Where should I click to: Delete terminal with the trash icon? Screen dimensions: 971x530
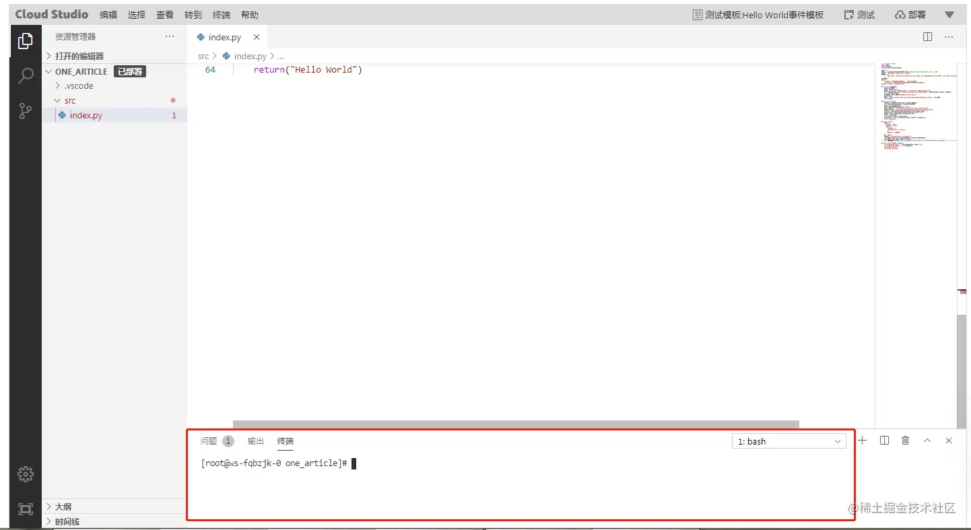click(x=906, y=441)
